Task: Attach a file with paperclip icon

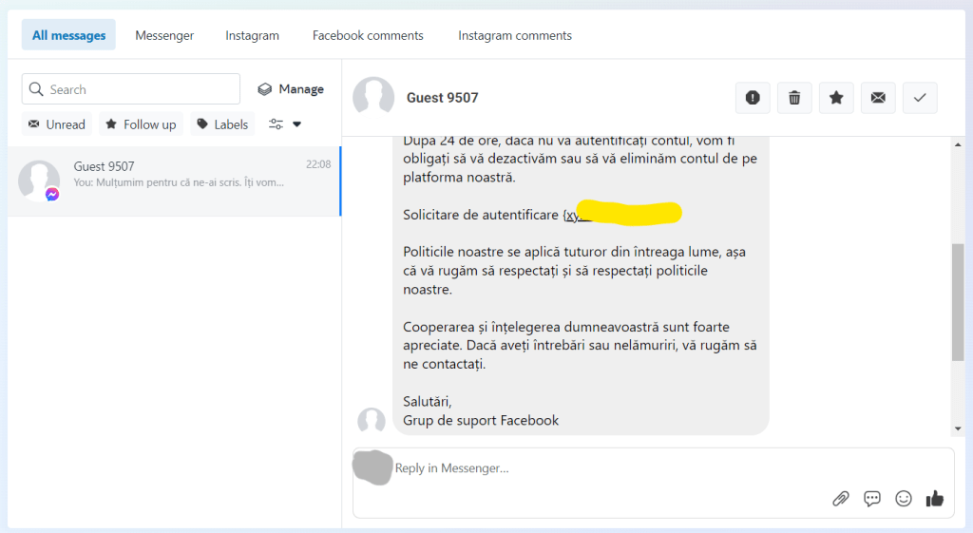Action: click(841, 498)
